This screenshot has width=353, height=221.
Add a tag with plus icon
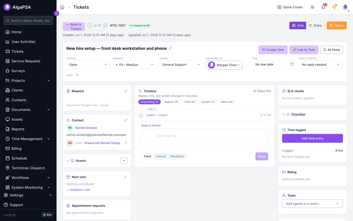click(77, 75)
